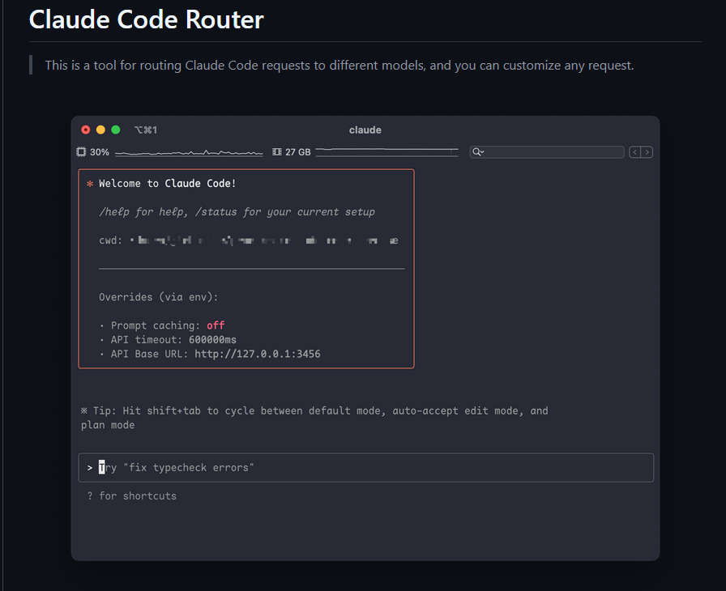
Task: Click the 'Claude Code Router' heading
Action: click(147, 20)
